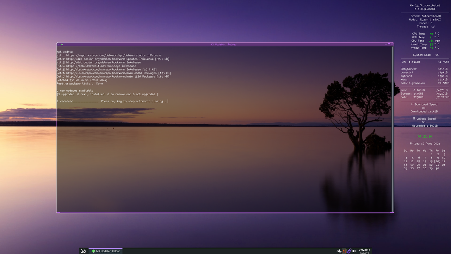Open the purple paperclip clipboard tray icon

pos(349,251)
